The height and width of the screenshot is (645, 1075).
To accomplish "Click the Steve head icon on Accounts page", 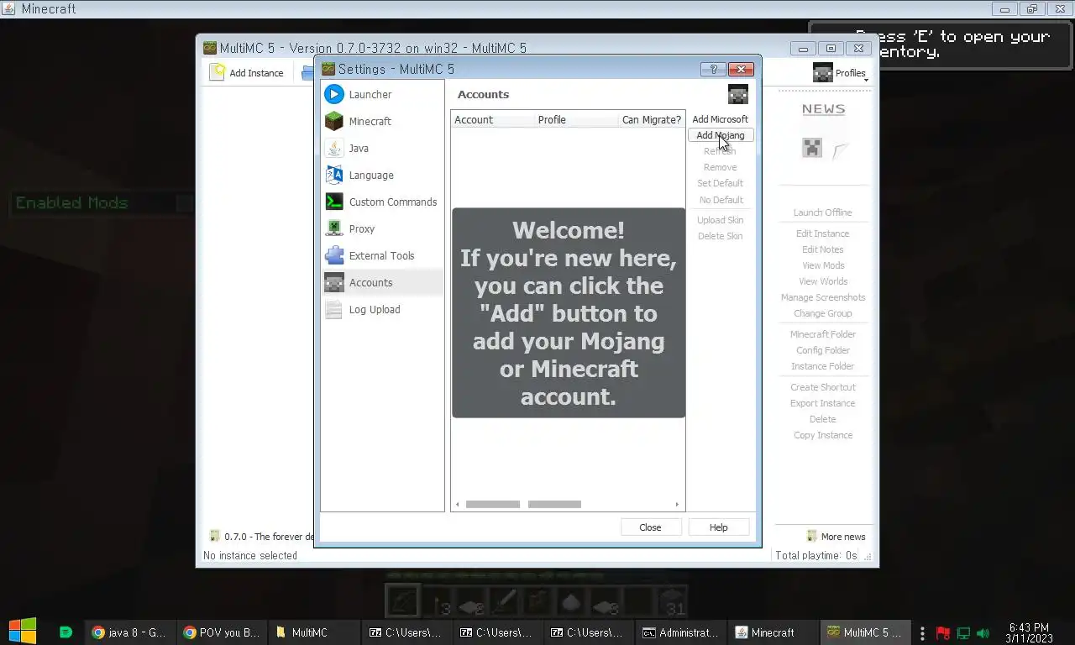I will pyautogui.click(x=737, y=94).
